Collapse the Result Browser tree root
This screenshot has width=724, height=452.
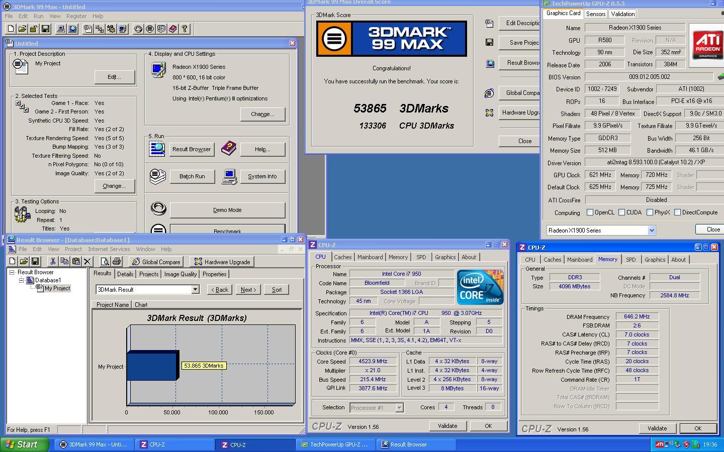tap(12, 272)
